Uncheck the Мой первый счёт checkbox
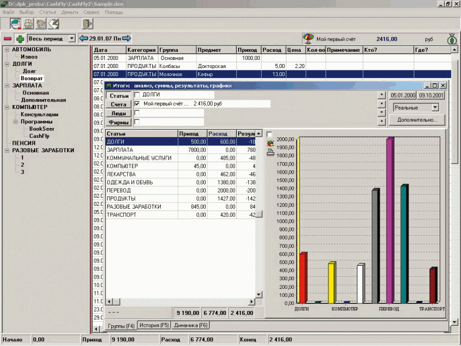Image resolution: width=461 pixels, height=346 pixels. tap(137, 104)
